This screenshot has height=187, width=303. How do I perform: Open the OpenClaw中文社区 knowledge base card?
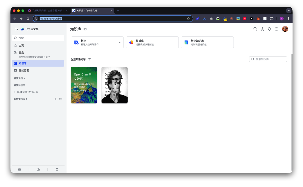[x=84, y=85]
